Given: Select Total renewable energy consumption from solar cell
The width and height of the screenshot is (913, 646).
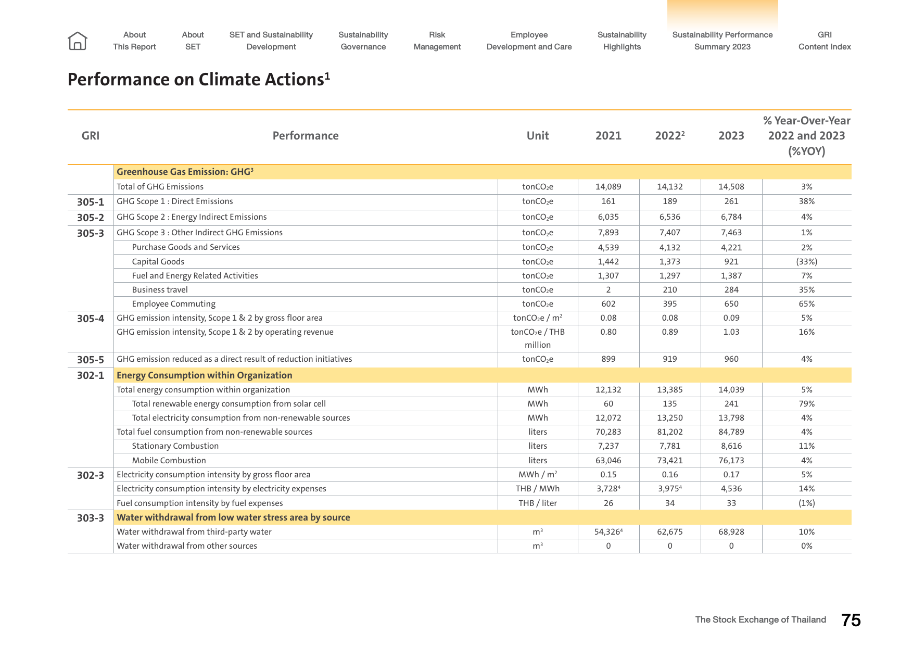Looking at the screenshot, I should [x=229, y=404].
